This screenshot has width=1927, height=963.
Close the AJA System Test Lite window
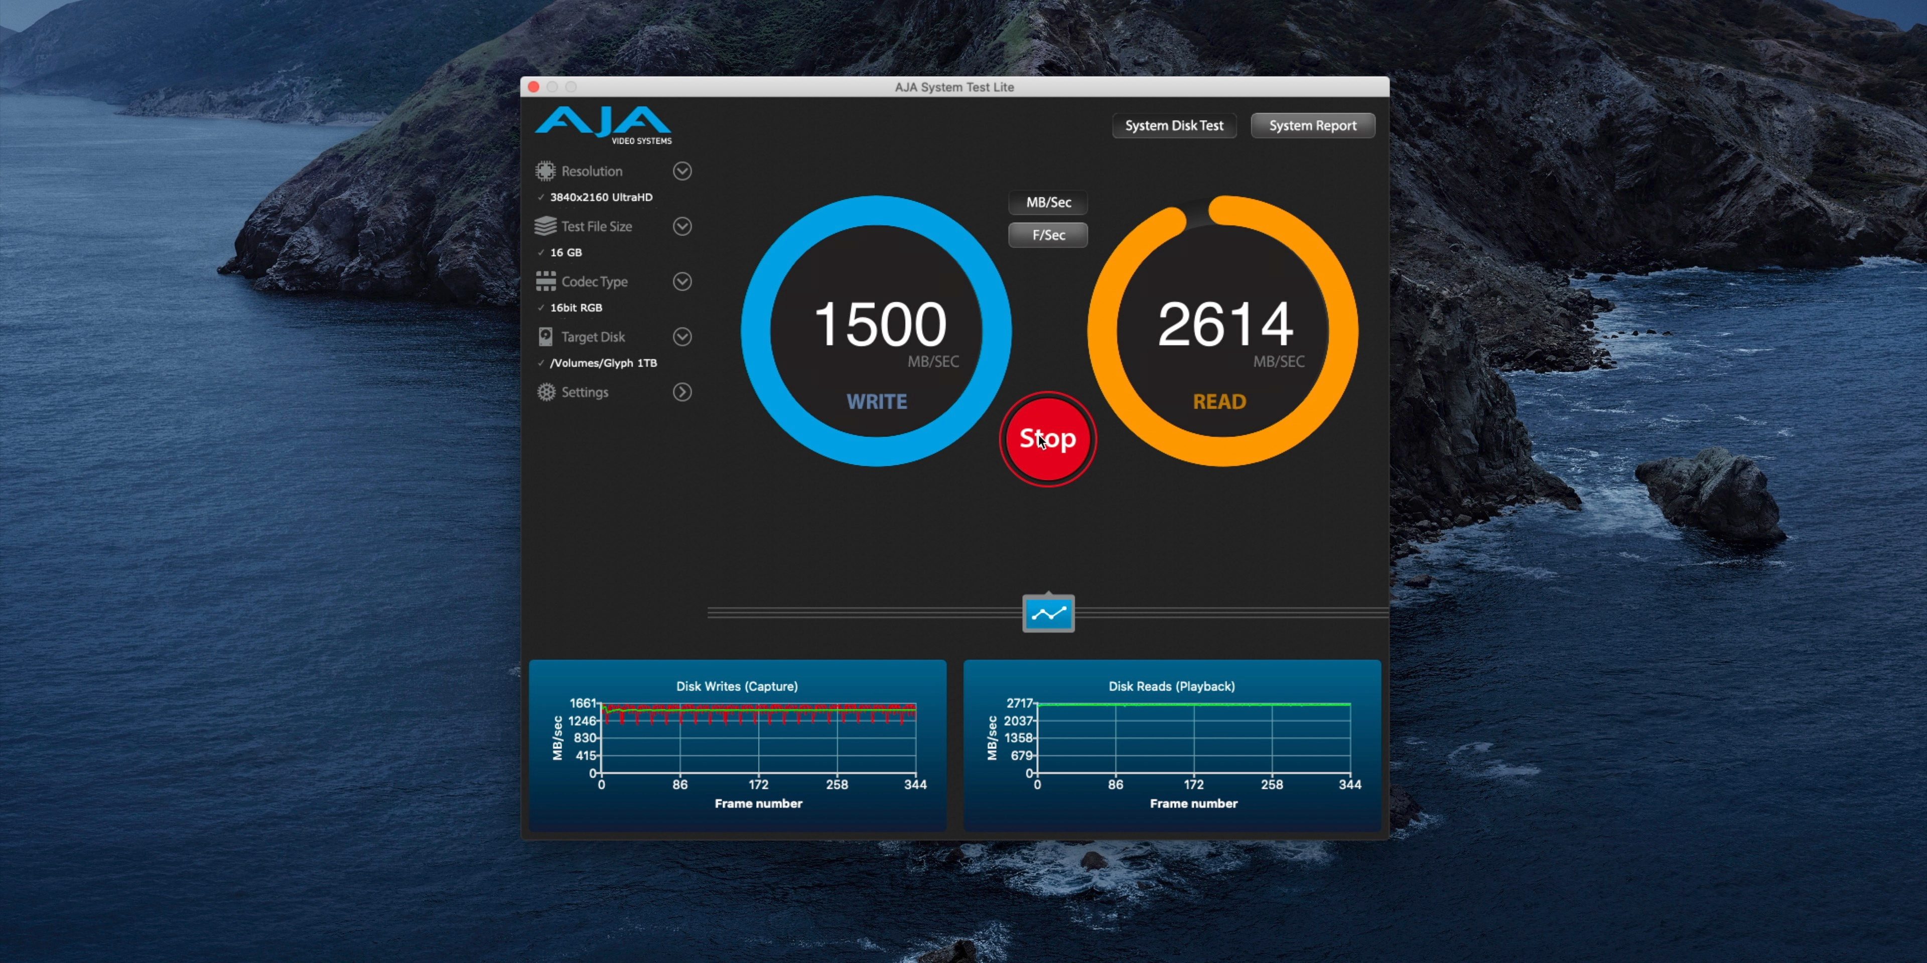[533, 87]
